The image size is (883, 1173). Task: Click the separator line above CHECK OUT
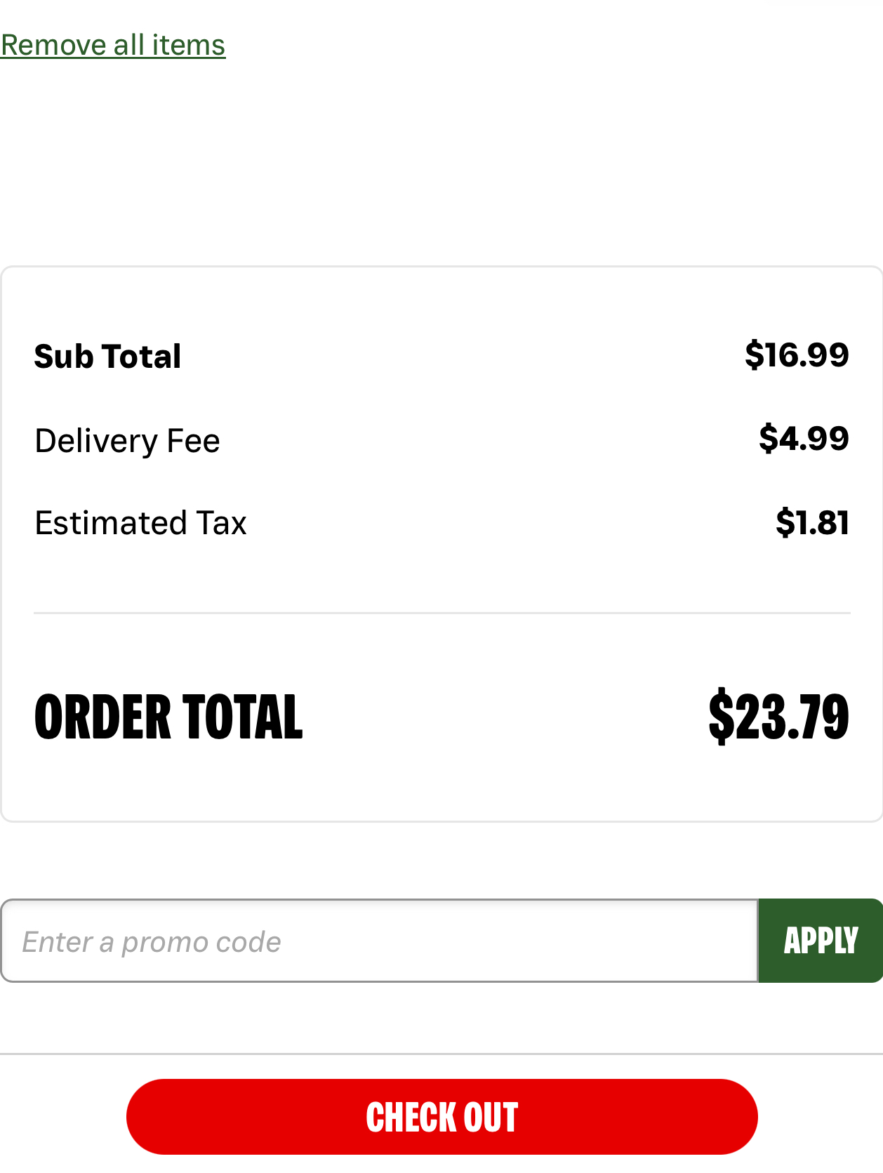(x=442, y=1054)
